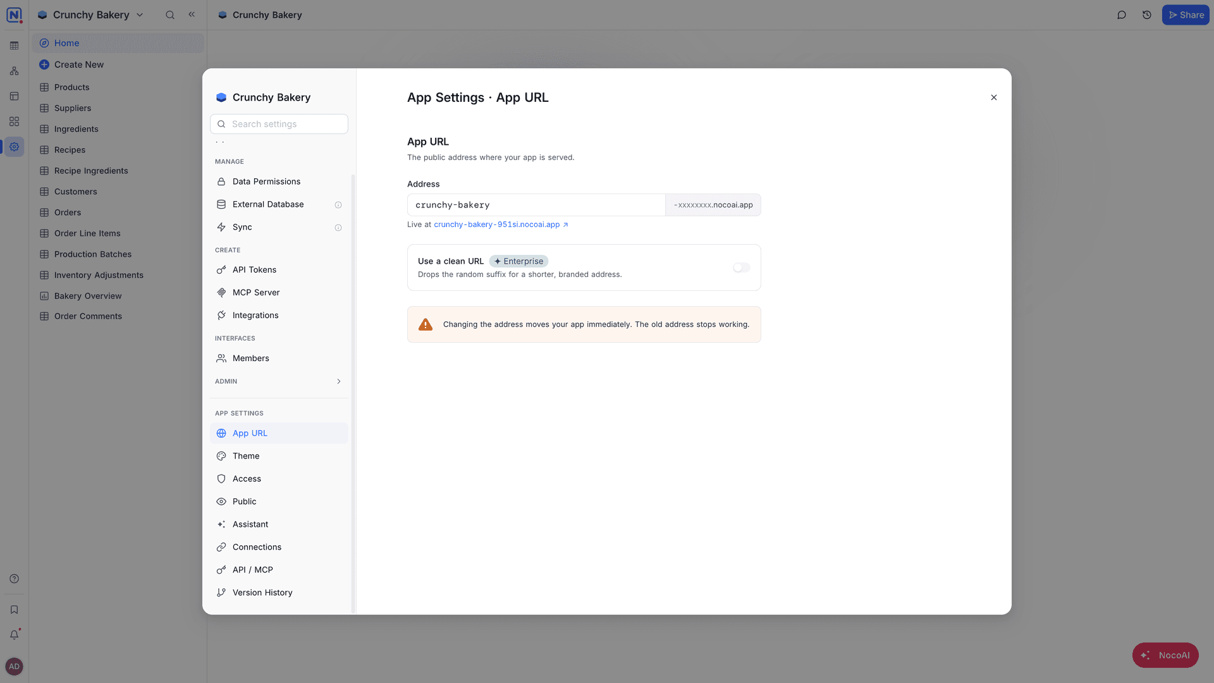The width and height of the screenshot is (1214, 683).
Task: Click the settings gear icon in left rail
Action: [14, 147]
